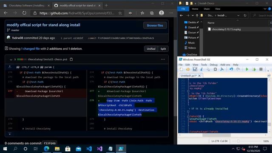Collapse script pane arrow in PowerShell ISE

tap(269, 76)
